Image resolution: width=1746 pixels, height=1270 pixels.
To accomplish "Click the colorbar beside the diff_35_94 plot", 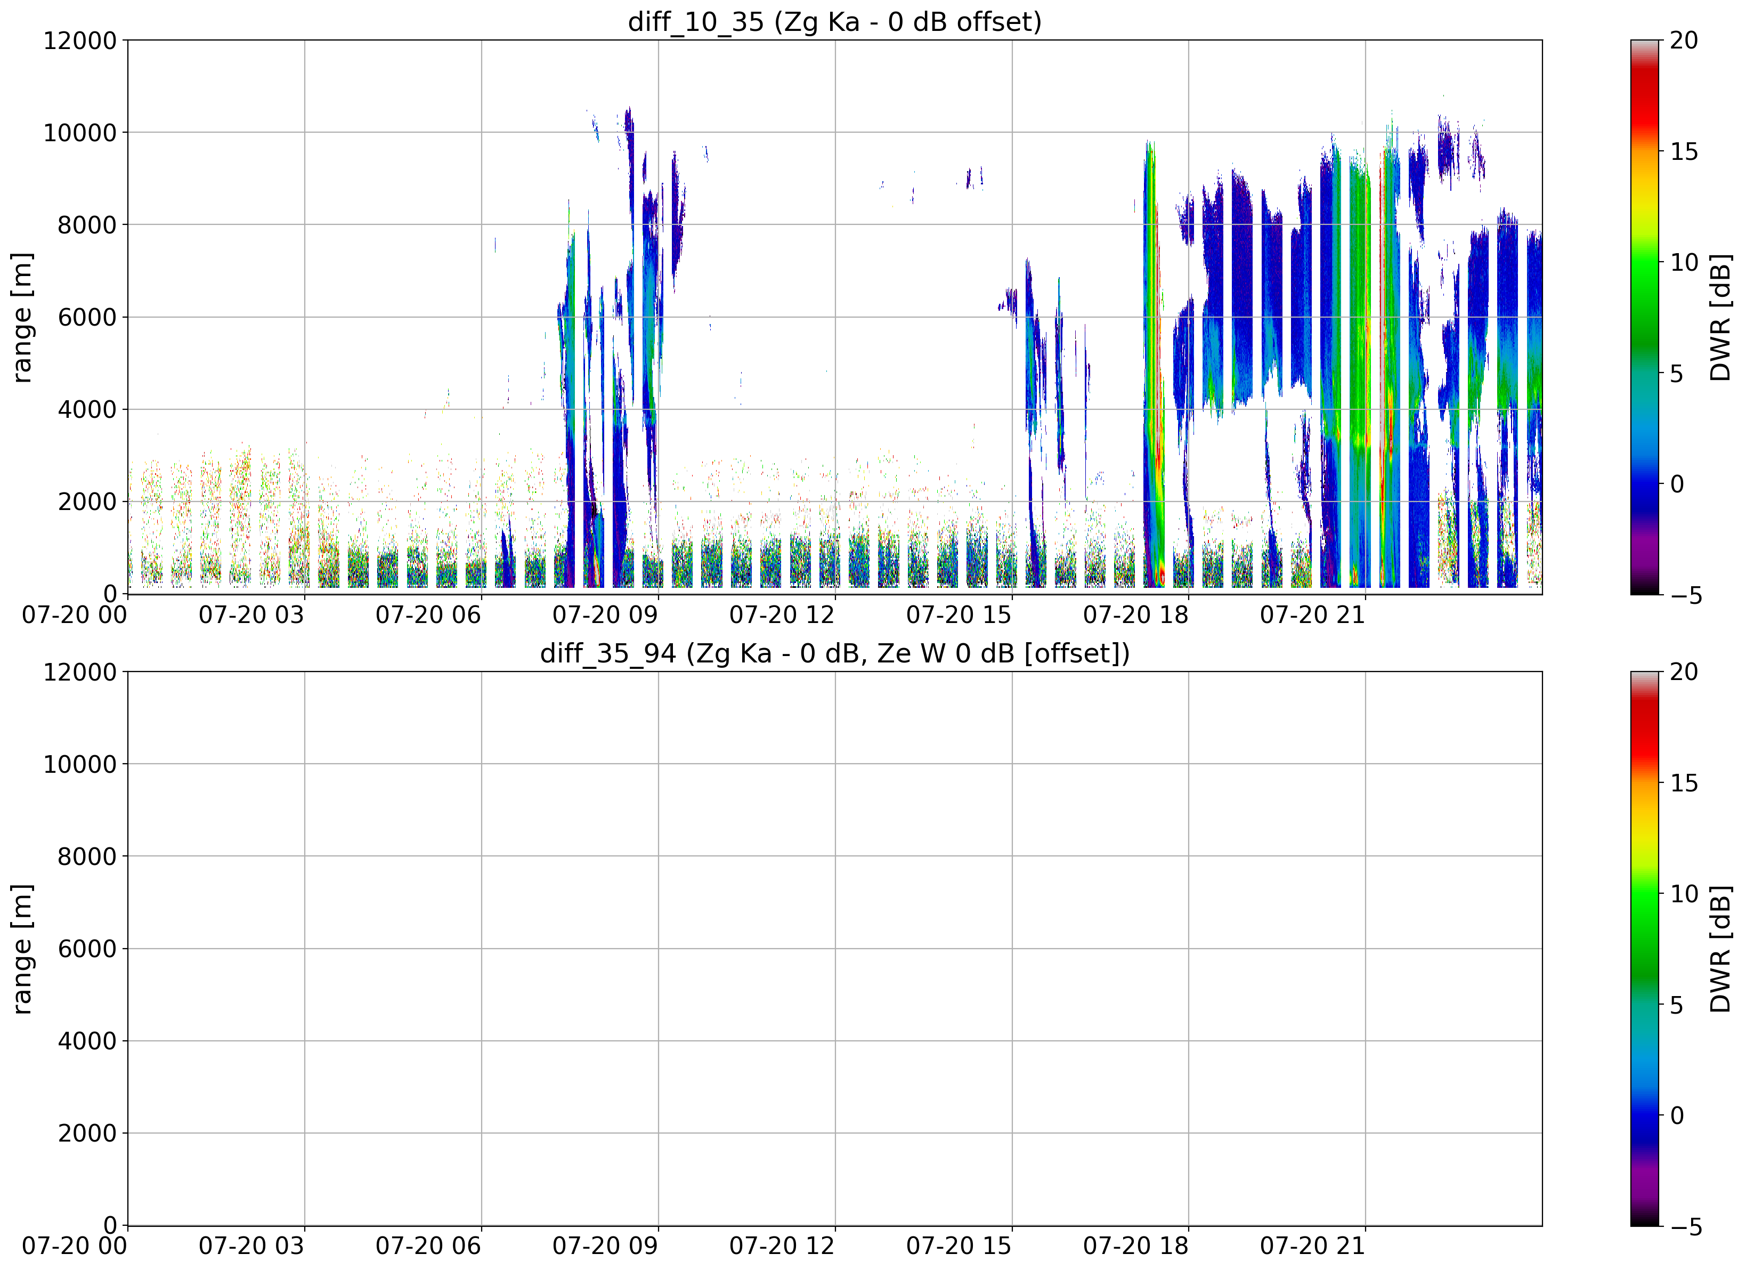I will (x=1644, y=948).
